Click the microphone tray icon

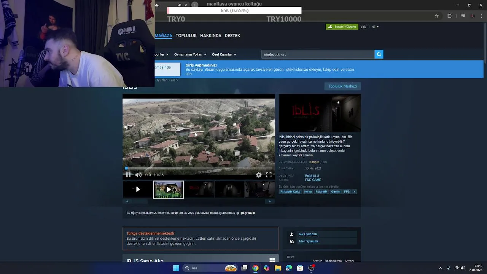pos(449,268)
